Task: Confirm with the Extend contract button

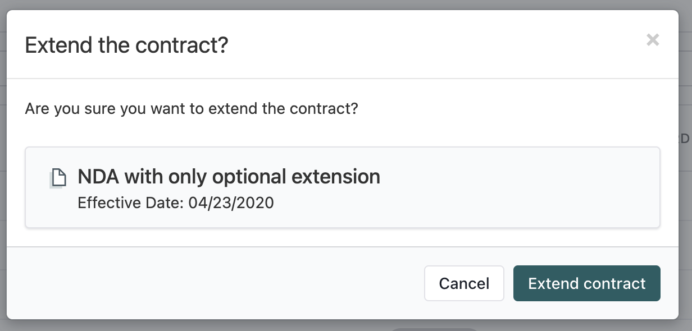Action: click(x=586, y=283)
